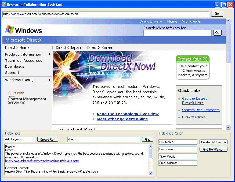Screen dimensions: 235x182
Task: Click the Content Management Server logo
Action: click(x=27, y=100)
